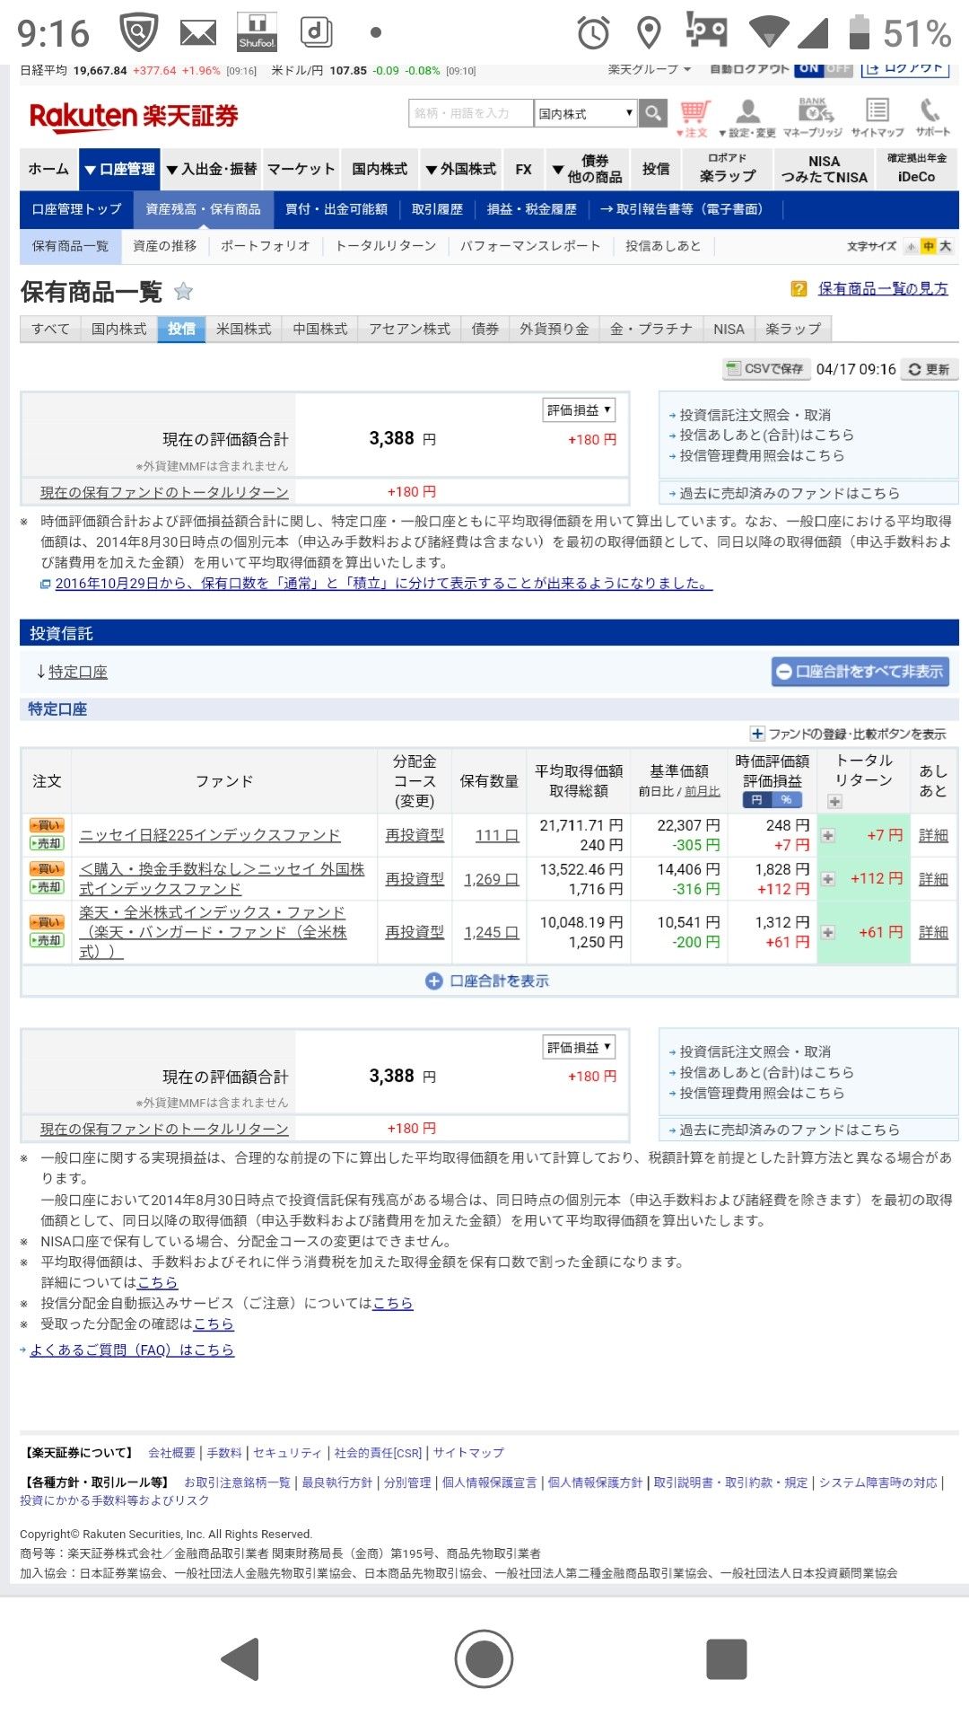Screen dimensions: 969x1724
Task: Switch valuation display to % toggle
Action: [787, 800]
